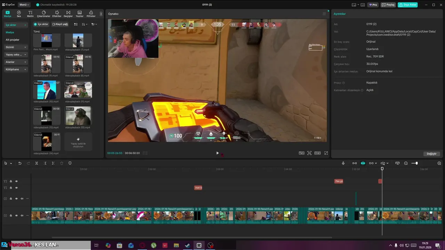Expand the Kütüphane sidebar section
The width and height of the screenshot is (445, 250).
(16, 69)
